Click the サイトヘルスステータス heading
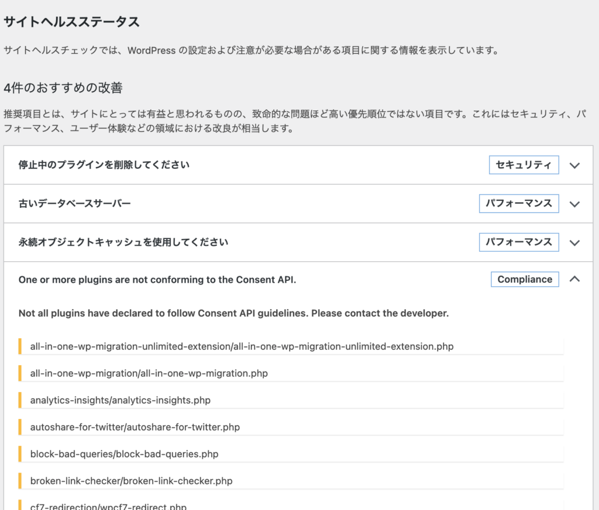This screenshot has height=510, width=599. [x=70, y=21]
